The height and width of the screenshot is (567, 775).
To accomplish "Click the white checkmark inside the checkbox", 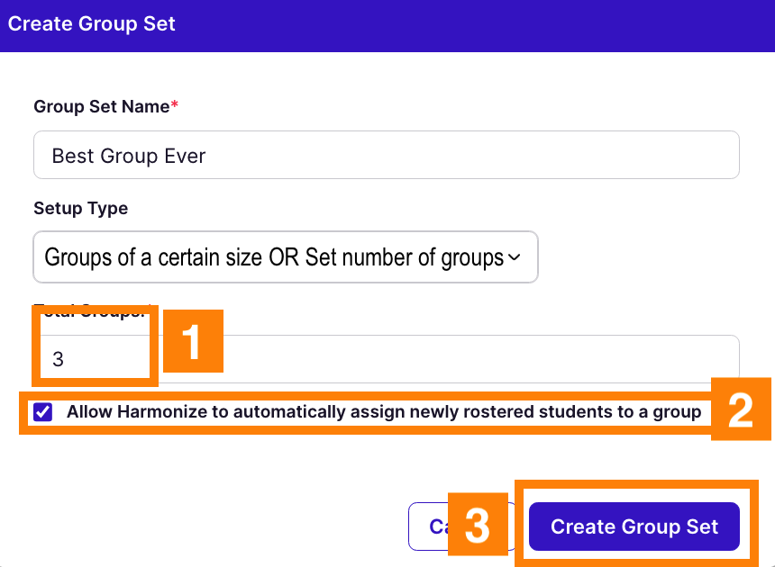I will (x=42, y=412).
